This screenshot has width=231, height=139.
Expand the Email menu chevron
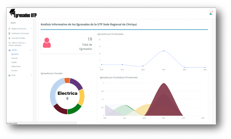tap(31, 75)
